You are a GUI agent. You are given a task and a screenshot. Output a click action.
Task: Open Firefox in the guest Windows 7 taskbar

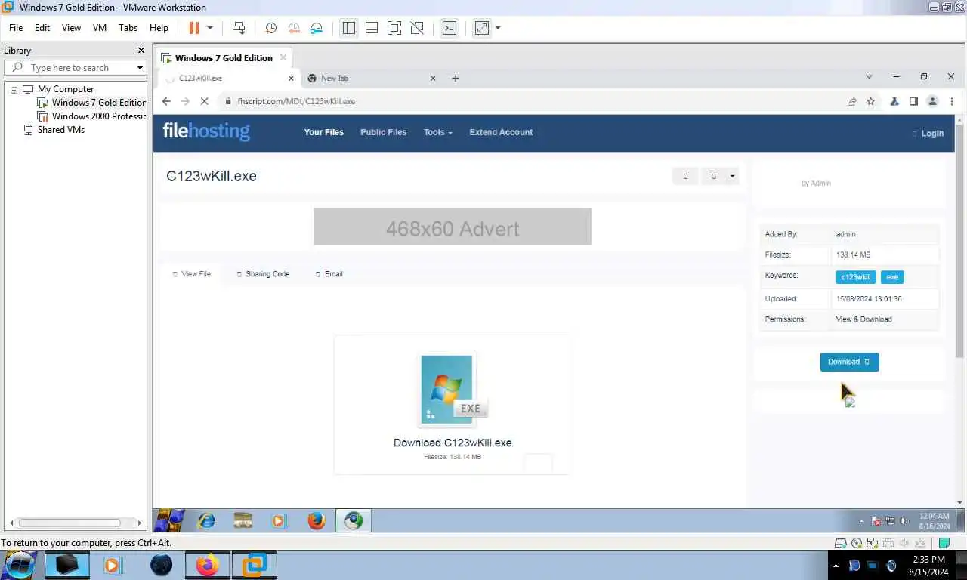(317, 520)
